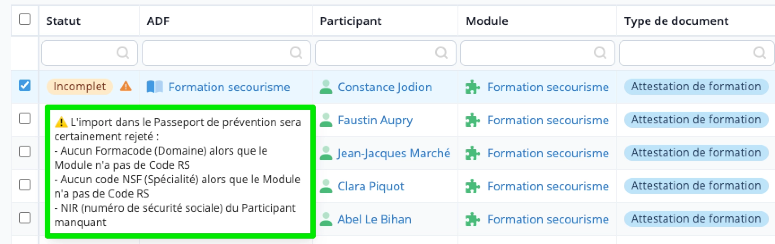Open the Constance Jodion participant link
The image size is (775, 244).
tap(385, 87)
